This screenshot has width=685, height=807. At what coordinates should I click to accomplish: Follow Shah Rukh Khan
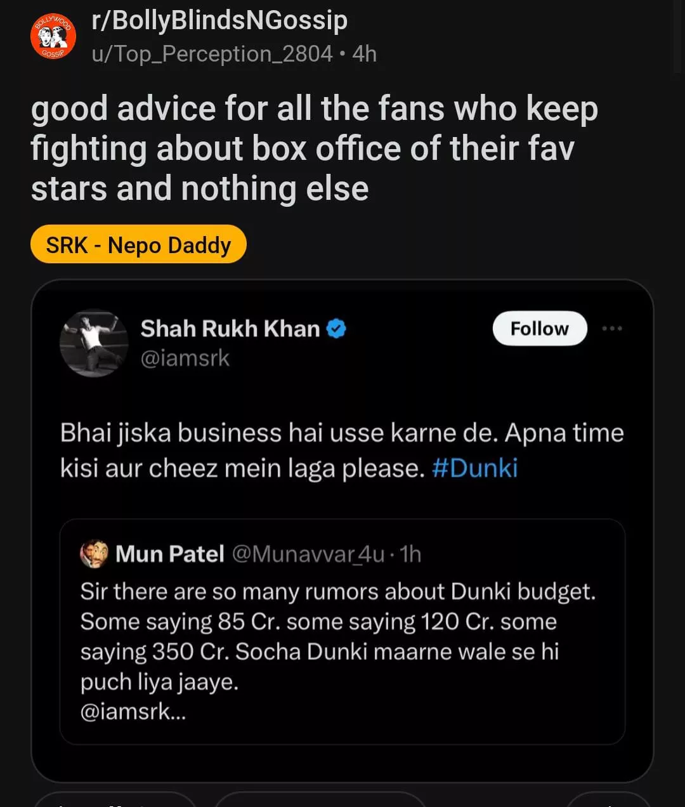click(540, 329)
